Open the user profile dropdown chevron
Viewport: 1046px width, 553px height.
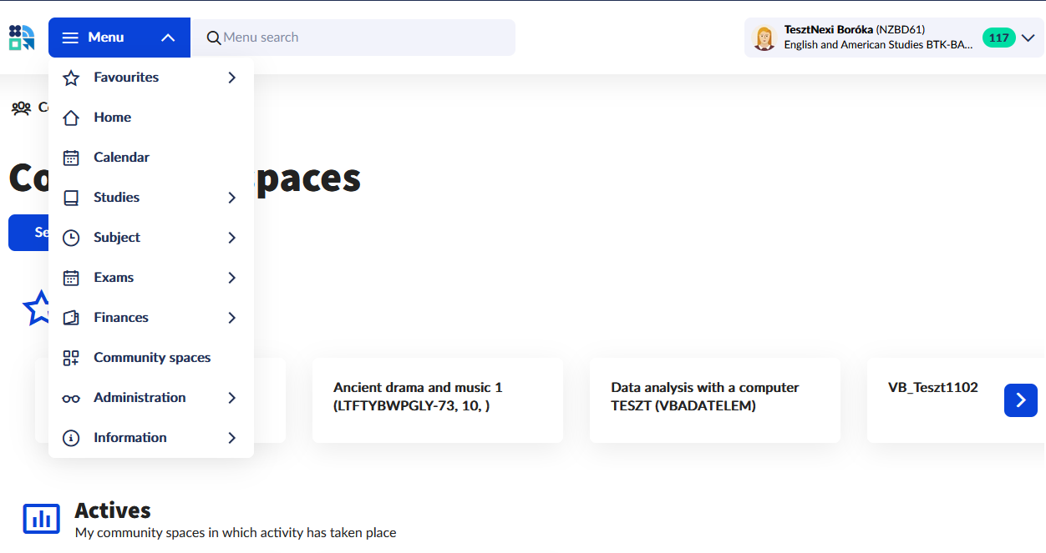click(1028, 38)
